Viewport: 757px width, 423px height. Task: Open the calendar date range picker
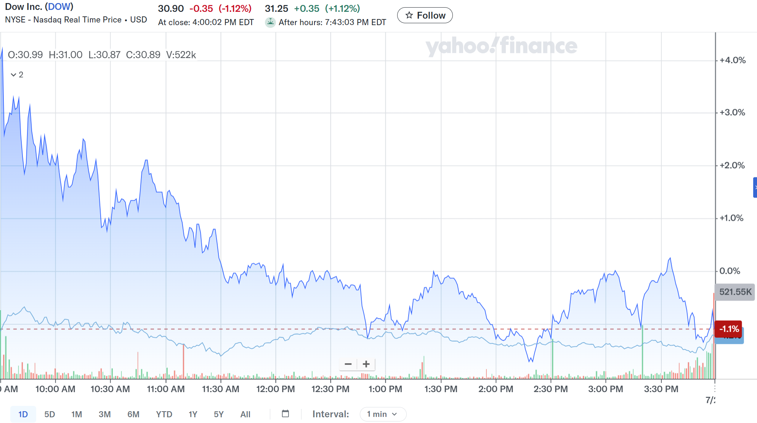point(285,414)
